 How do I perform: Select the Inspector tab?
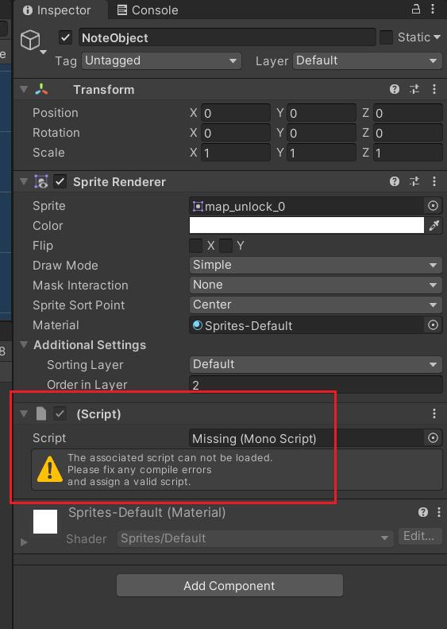(56, 10)
